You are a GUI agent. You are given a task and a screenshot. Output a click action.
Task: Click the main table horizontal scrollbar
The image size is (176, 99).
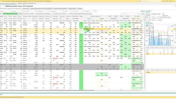[47, 90]
